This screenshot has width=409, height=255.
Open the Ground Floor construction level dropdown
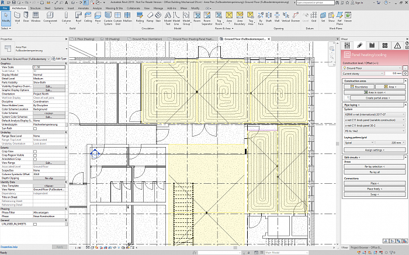pyautogui.click(x=372, y=68)
